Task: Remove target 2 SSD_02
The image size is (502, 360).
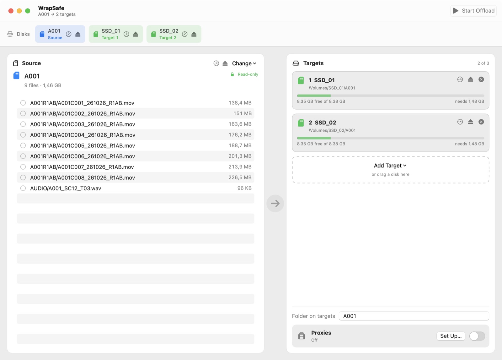Action: pos(481,122)
